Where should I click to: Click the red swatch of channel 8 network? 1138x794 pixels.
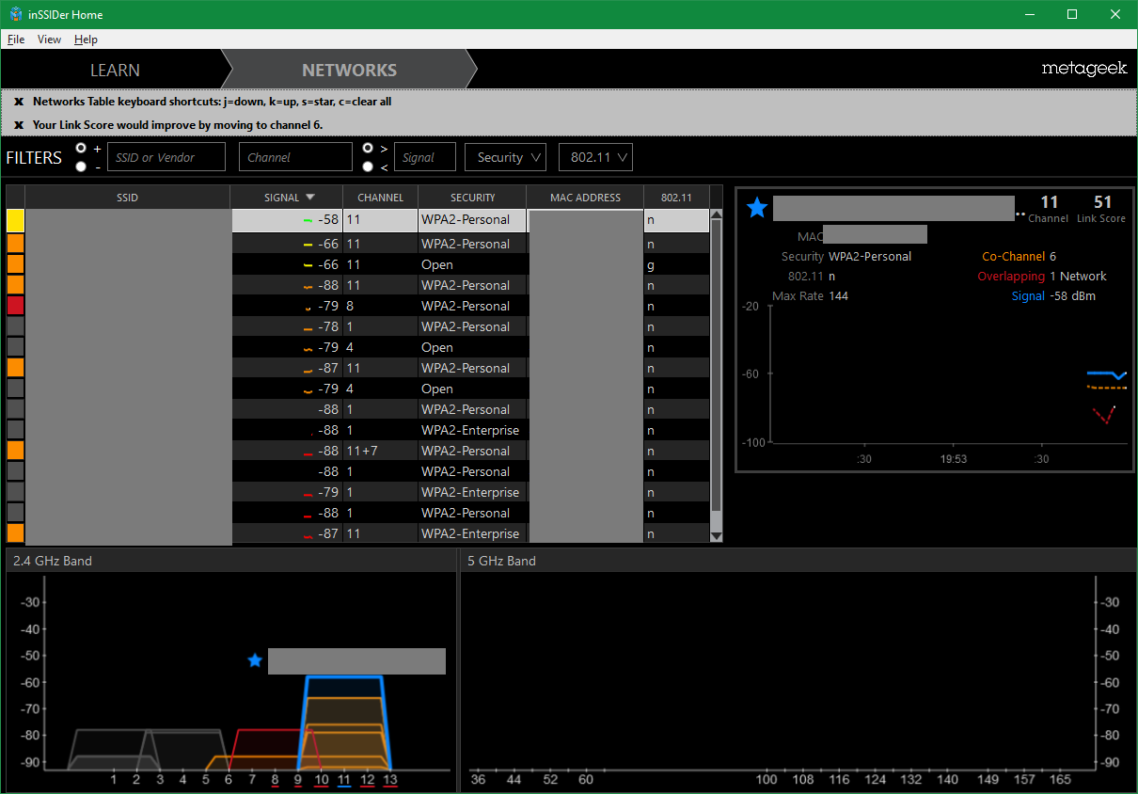(15, 306)
